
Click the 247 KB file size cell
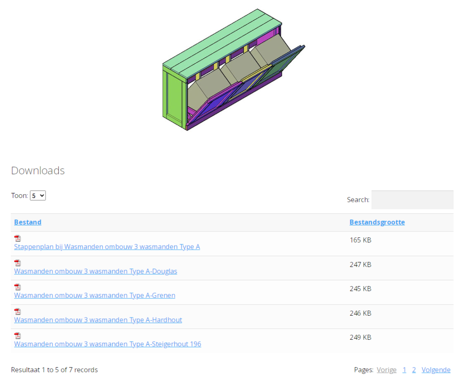point(360,264)
